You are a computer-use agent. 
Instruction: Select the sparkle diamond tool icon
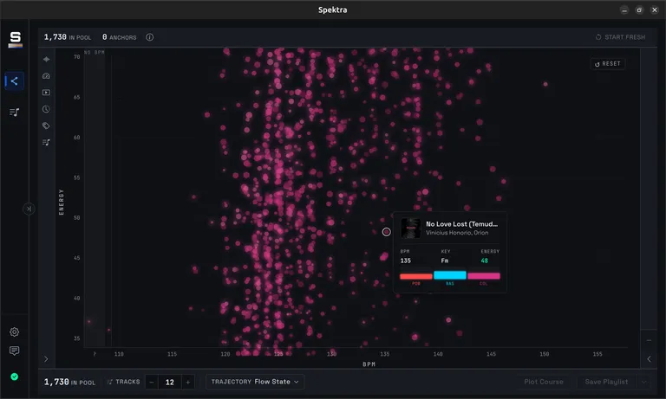tap(46, 60)
